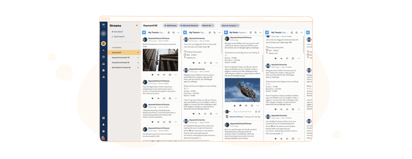This screenshot has width=412, height=159.
Task: Open the help question mark icon
Action: [103, 131]
